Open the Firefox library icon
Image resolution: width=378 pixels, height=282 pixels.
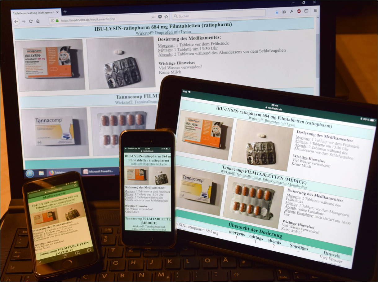coord(284,12)
